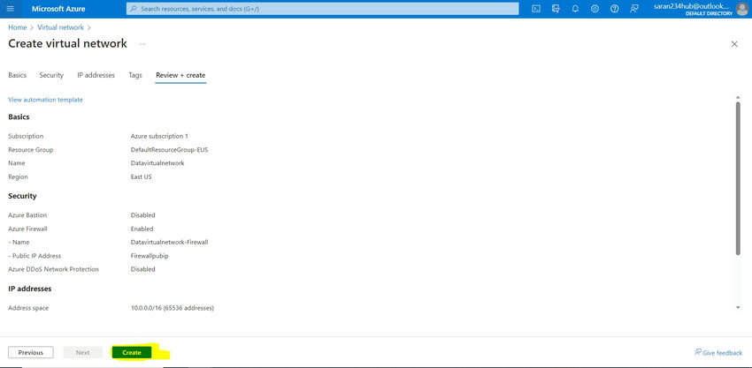This screenshot has width=752, height=368.
Task: Click the 'Azure Bastion' label
Action: tap(27, 215)
